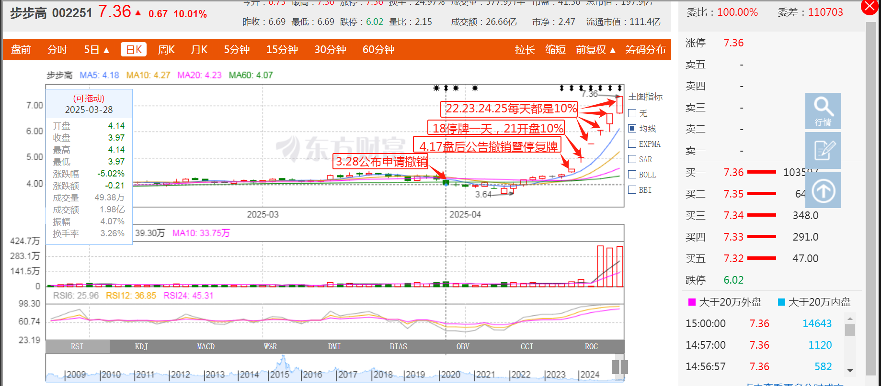This screenshot has height=386, width=881.
Task: Click the RSI12: 36.85 label
Action: click(x=131, y=296)
